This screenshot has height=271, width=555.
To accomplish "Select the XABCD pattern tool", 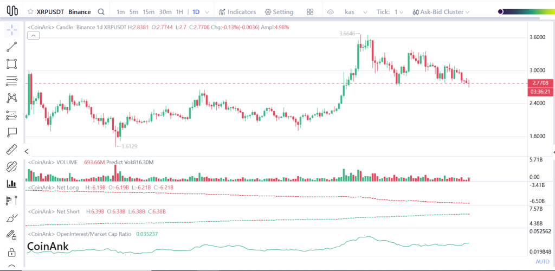I will coord(12,98).
